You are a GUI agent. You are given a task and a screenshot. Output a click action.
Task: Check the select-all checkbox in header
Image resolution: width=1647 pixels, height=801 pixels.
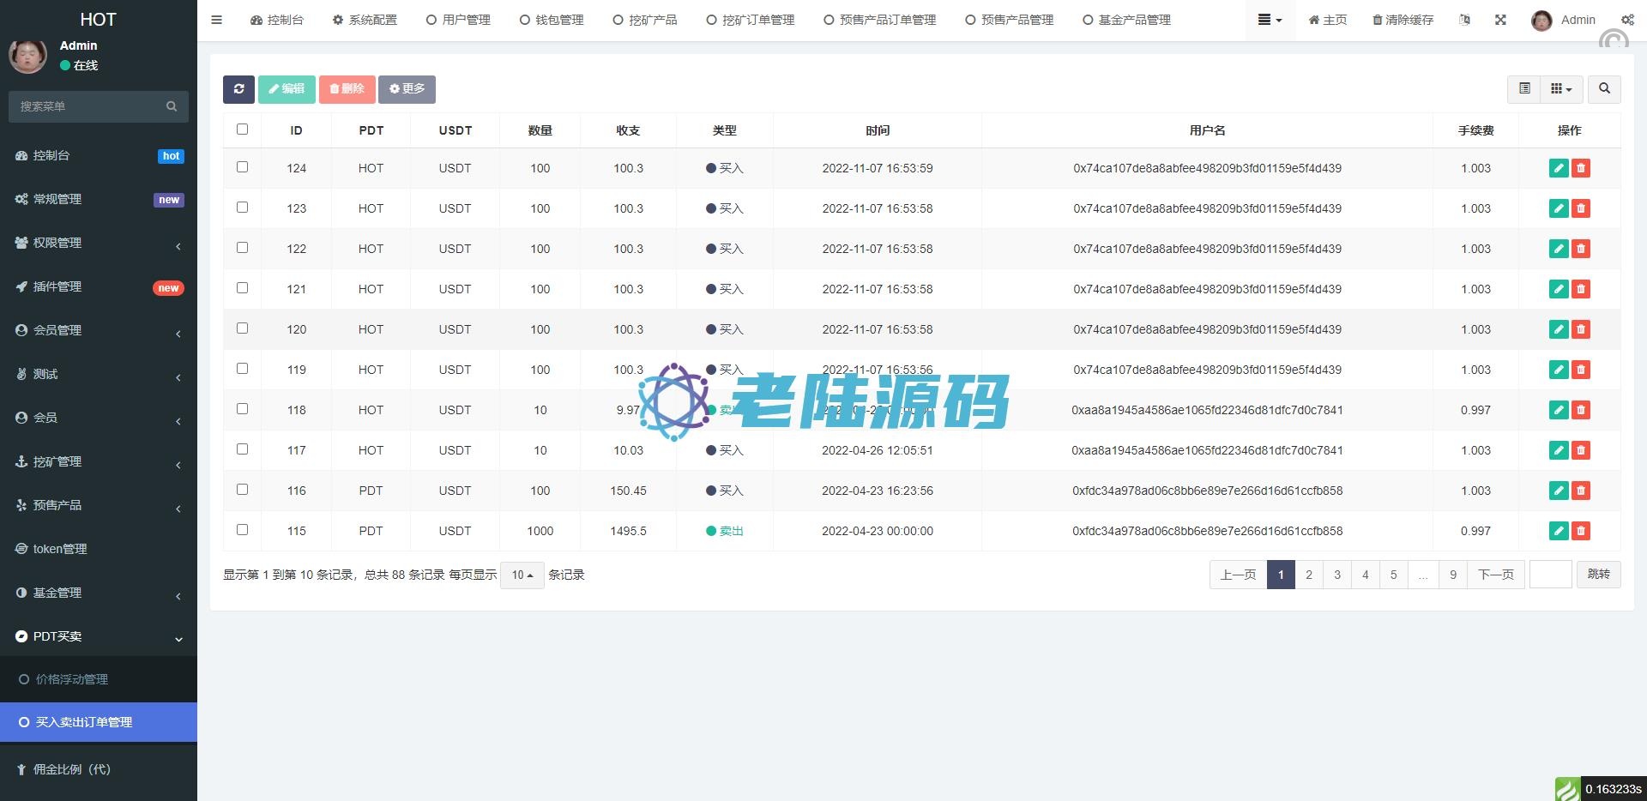[x=242, y=129]
